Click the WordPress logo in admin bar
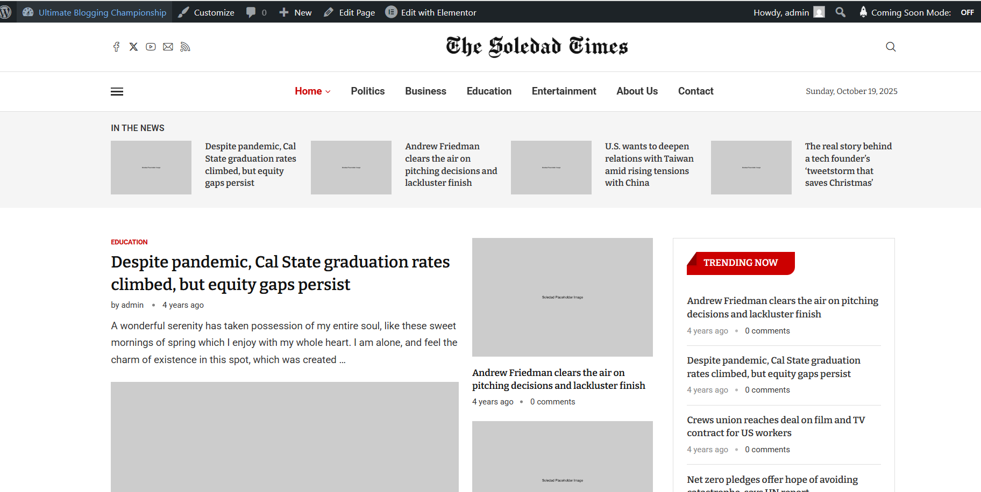This screenshot has width=981, height=492. coord(6,12)
